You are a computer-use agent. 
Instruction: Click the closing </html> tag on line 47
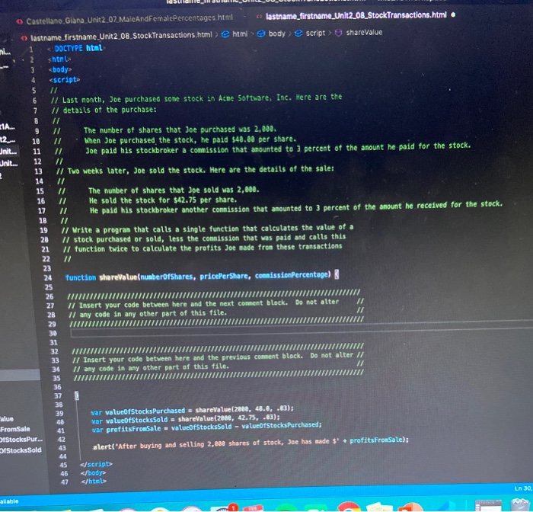coord(94,482)
